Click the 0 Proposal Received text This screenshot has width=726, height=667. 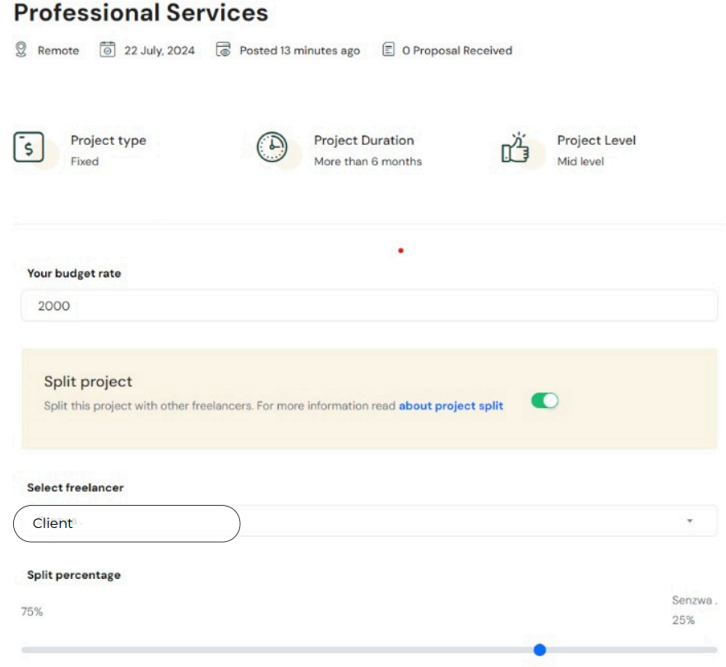(457, 50)
